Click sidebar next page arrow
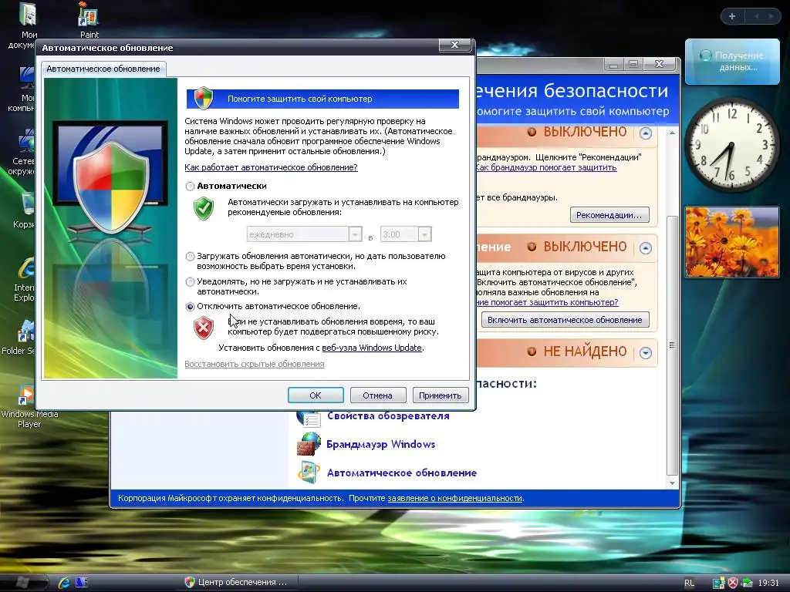Screen dimensions: 790x592 point(771,16)
